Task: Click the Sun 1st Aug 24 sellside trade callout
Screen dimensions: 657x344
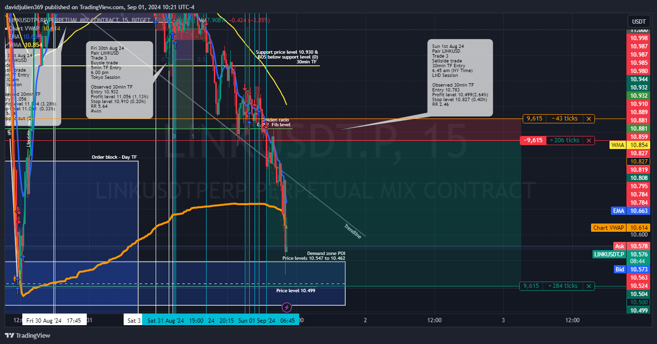Action: [461, 77]
